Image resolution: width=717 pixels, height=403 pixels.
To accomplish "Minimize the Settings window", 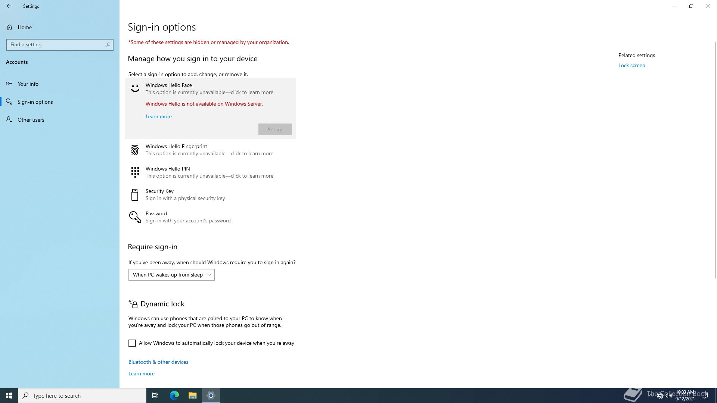I will point(674,6).
